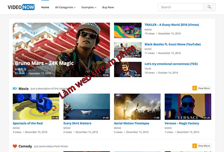Viewport: 224px width, 152px height.
Task: Open the Bruno Mars 24K Magic featured video
Action: point(61,50)
